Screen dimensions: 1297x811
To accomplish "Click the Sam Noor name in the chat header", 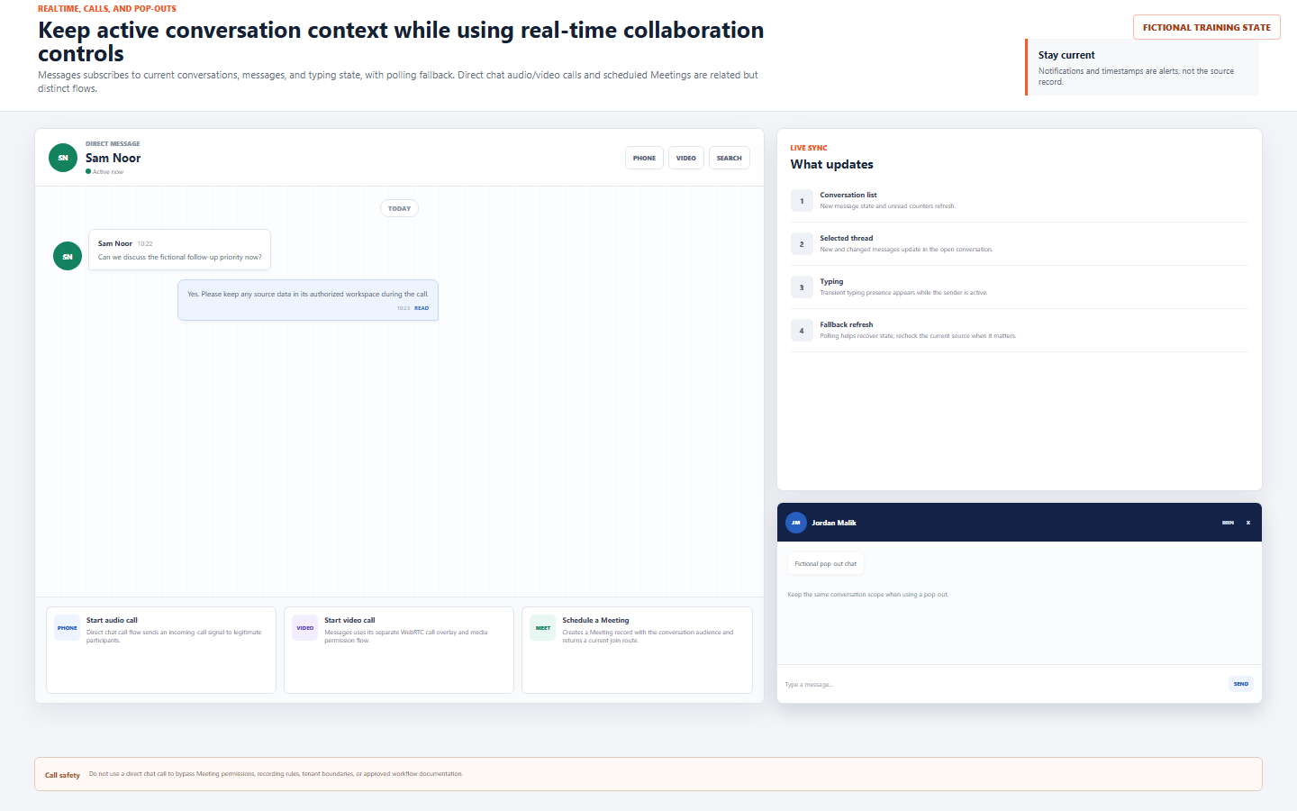I will (113, 158).
